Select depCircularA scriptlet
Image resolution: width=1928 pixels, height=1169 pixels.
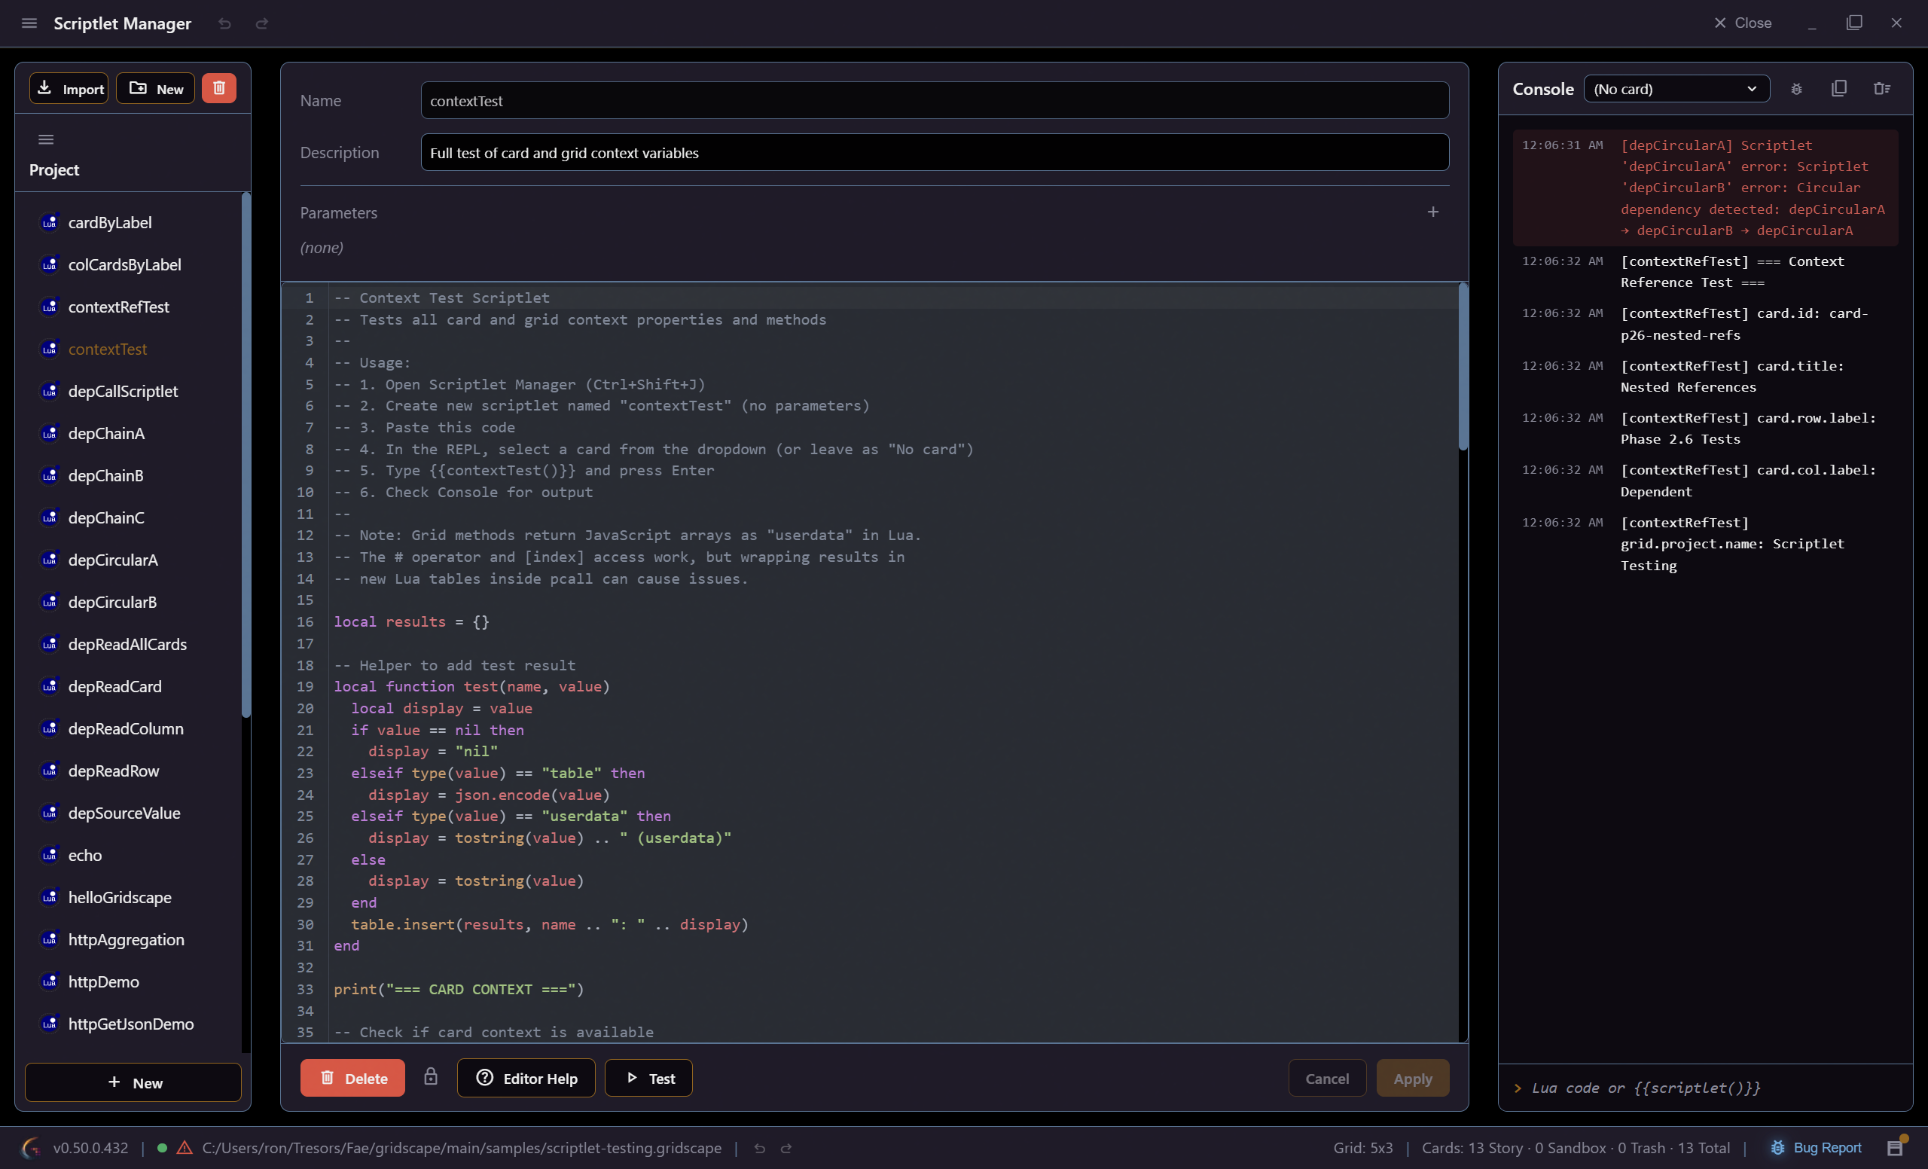(113, 560)
